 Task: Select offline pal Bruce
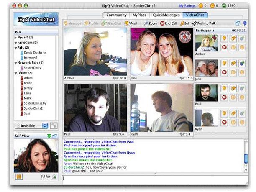tap(26, 83)
